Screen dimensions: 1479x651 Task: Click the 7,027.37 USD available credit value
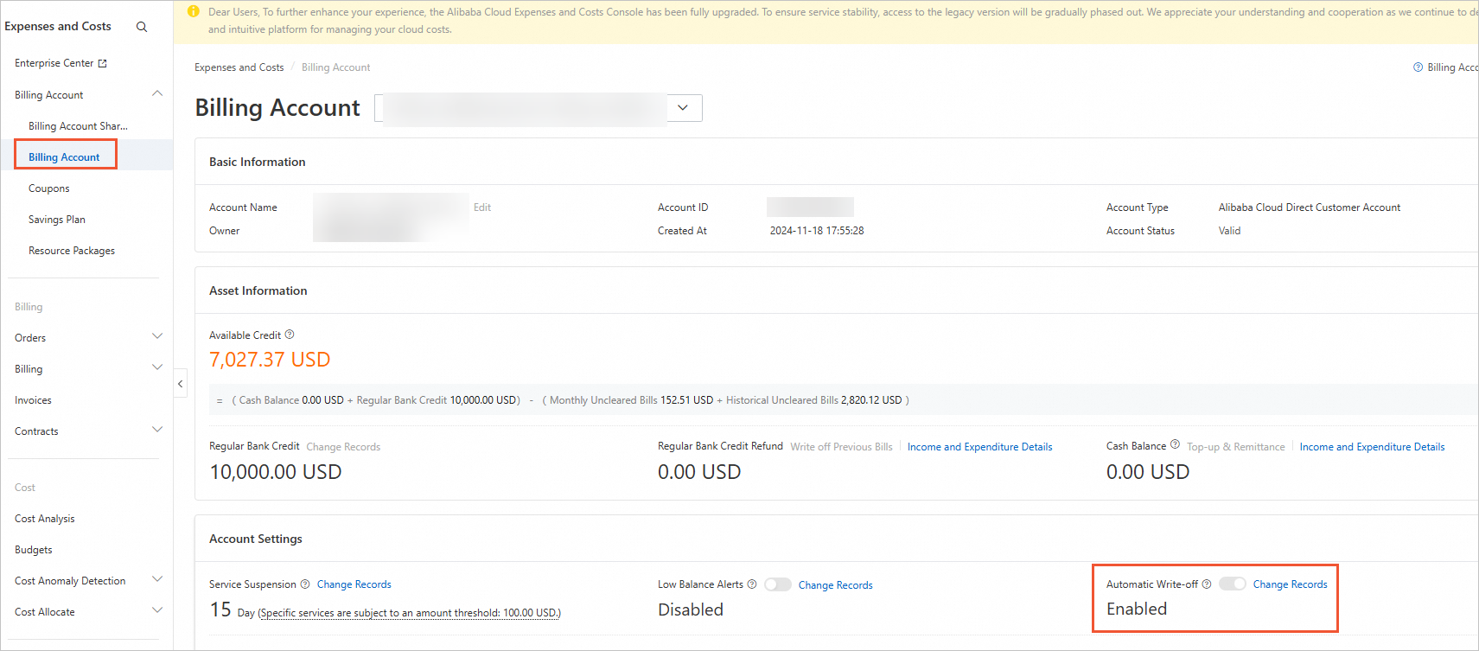click(270, 360)
